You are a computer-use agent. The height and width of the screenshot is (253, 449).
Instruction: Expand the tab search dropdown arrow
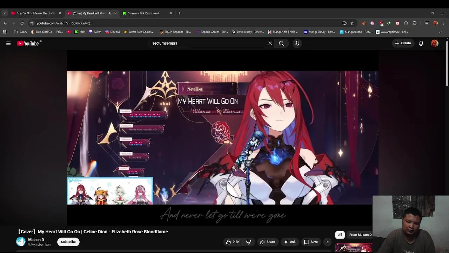click(4, 13)
